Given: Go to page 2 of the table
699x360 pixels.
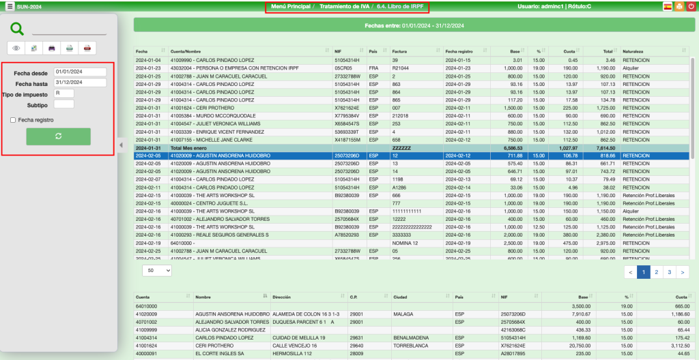Looking at the screenshot, I should point(657,272).
